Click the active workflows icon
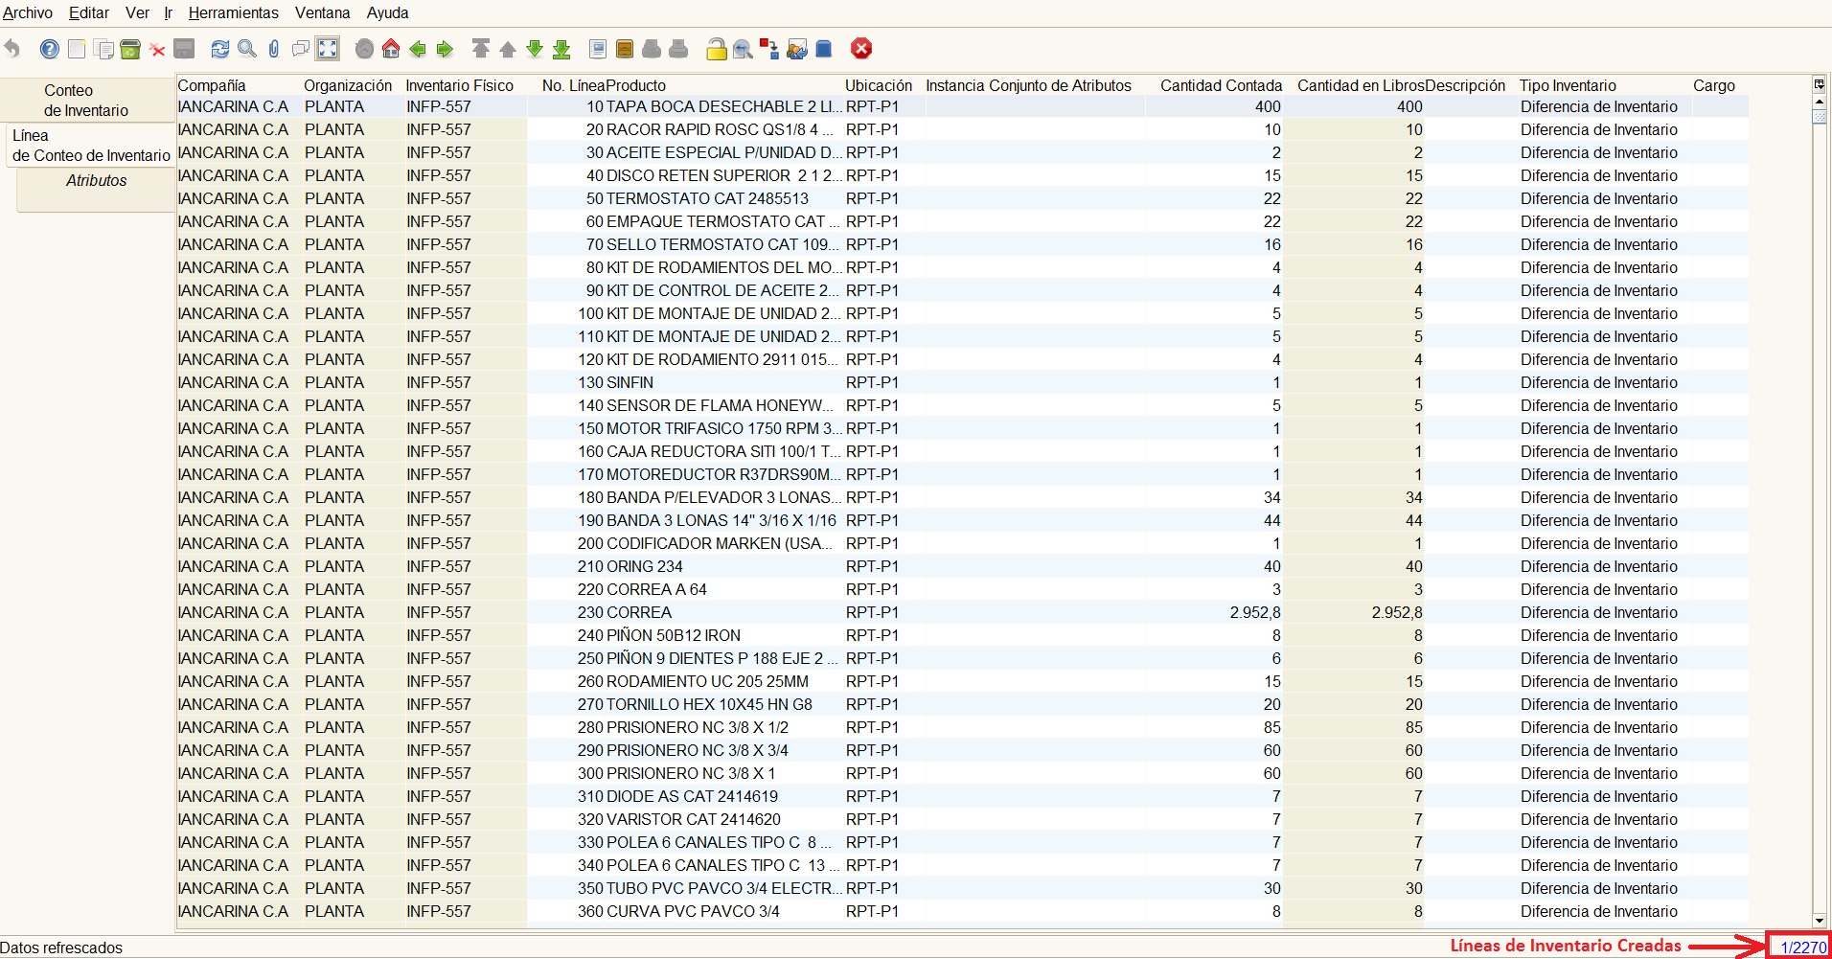1832x959 pixels. coord(769,49)
